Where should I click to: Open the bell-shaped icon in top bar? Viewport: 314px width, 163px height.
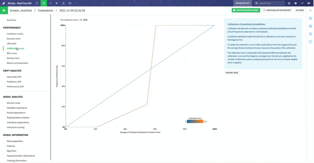[x=63, y=3]
